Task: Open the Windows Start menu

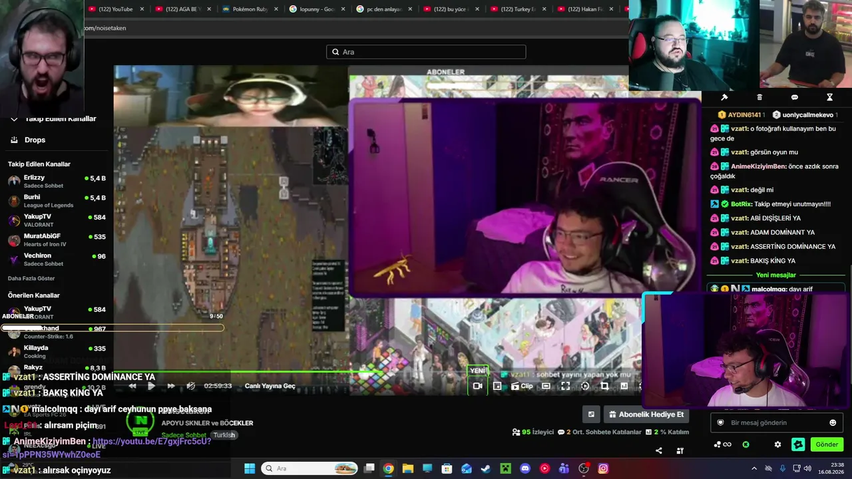Action: (250, 468)
